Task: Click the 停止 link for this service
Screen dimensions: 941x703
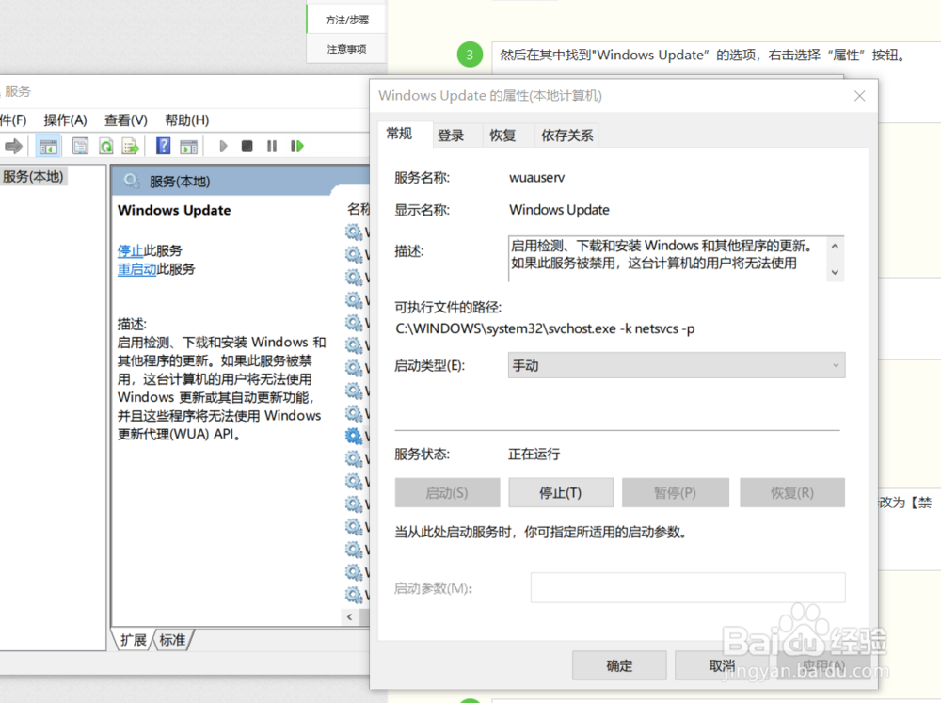Action: pos(130,250)
